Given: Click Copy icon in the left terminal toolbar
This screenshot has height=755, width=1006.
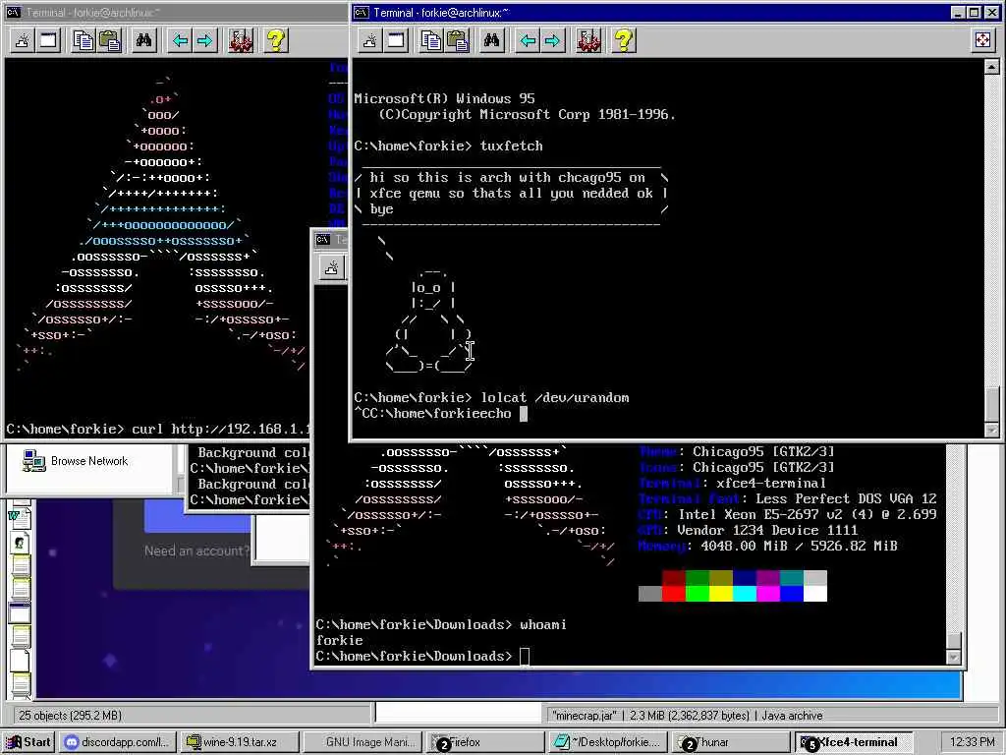Looking at the screenshot, I should 84,41.
